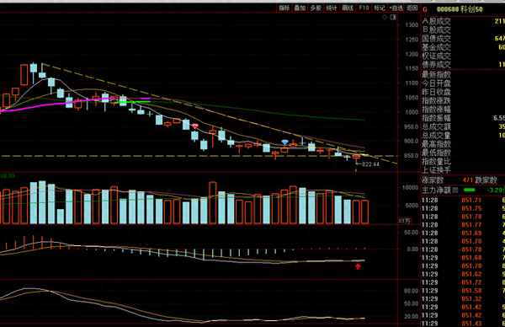Click the 指数涨幅 label
The width and height of the screenshot is (505, 327).
coord(436,110)
